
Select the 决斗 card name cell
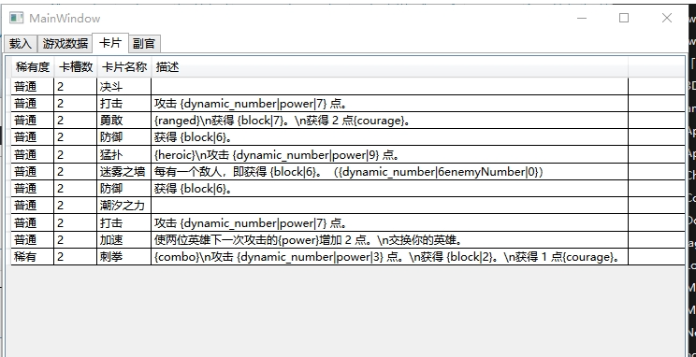(x=123, y=87)
